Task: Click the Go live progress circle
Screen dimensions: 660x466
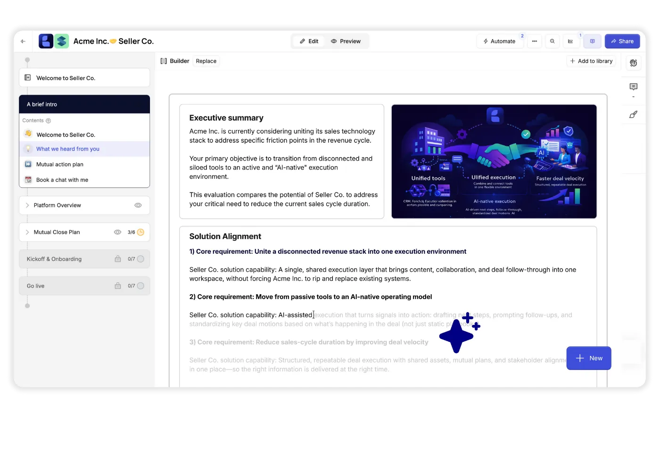Action: click(x=140, y=286)
